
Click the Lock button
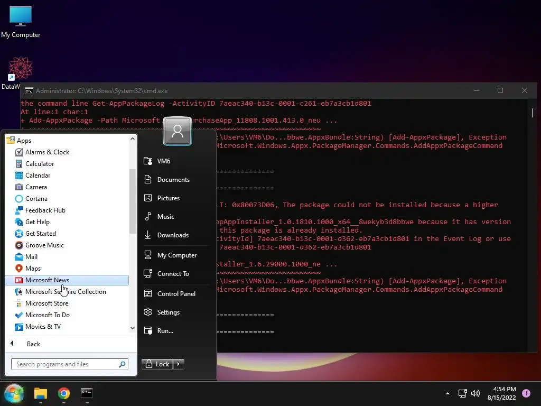(157, 364)
